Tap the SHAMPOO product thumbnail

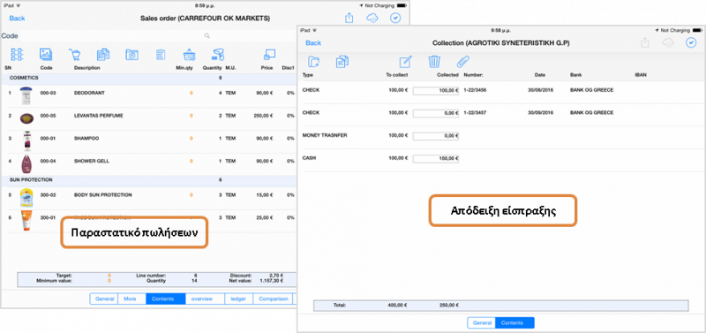point(26,141)
